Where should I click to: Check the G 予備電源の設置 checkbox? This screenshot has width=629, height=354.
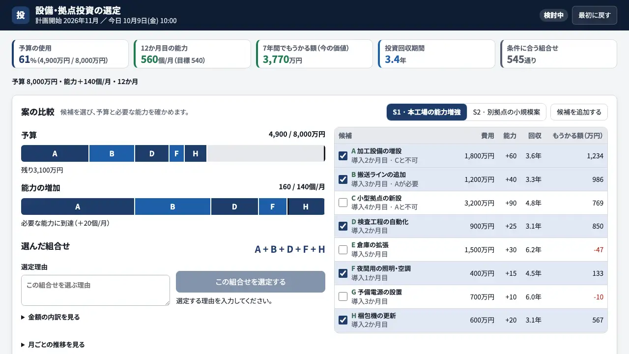click(343, 297)
